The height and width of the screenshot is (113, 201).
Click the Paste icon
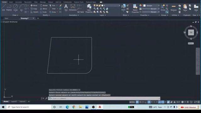[185, 7]
